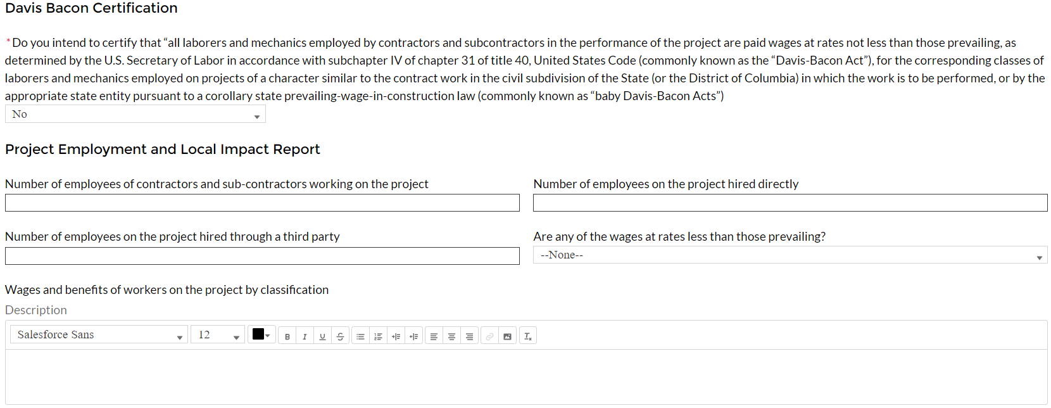Apply strikethrough formatting
Image resolution: width=1051 pixels, height=408 pixels.
point(340,336)
